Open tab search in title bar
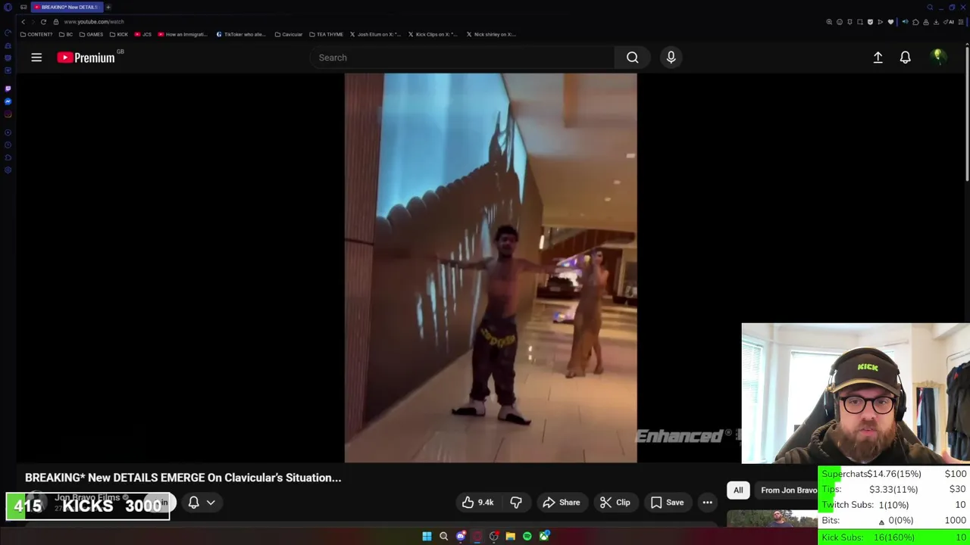The width and height of the screenshot is (970, 545). (x=930, y=7)
